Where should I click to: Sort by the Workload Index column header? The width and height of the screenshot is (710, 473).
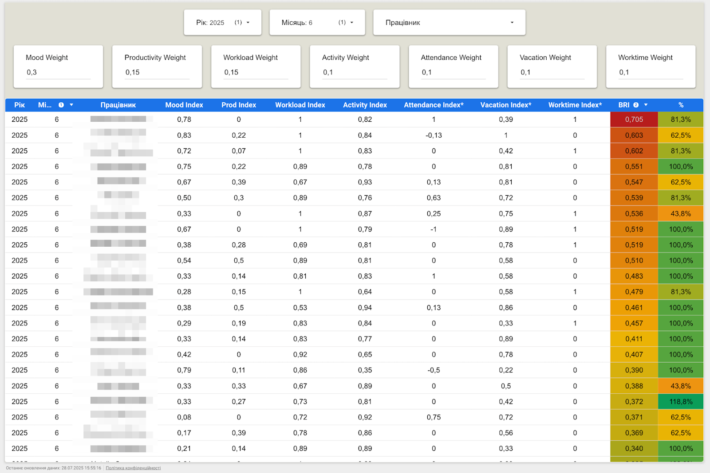300,105
